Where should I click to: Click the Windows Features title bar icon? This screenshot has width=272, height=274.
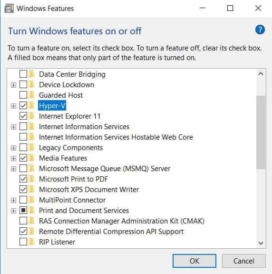coord(9,9)
